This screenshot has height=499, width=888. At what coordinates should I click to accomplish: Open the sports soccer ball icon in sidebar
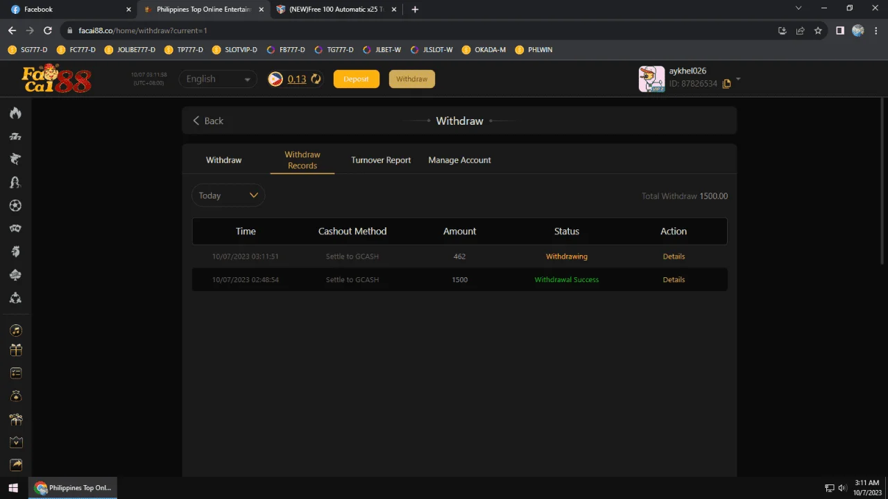click(x=15, y=205)
